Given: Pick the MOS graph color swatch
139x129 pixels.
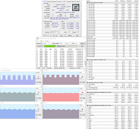Looking at the screenshot, I should click(x=82, y=109).
